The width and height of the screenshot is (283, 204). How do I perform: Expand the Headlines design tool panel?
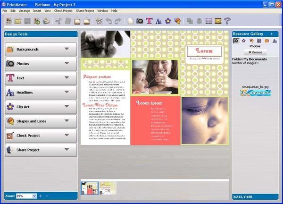pos(67,93)
